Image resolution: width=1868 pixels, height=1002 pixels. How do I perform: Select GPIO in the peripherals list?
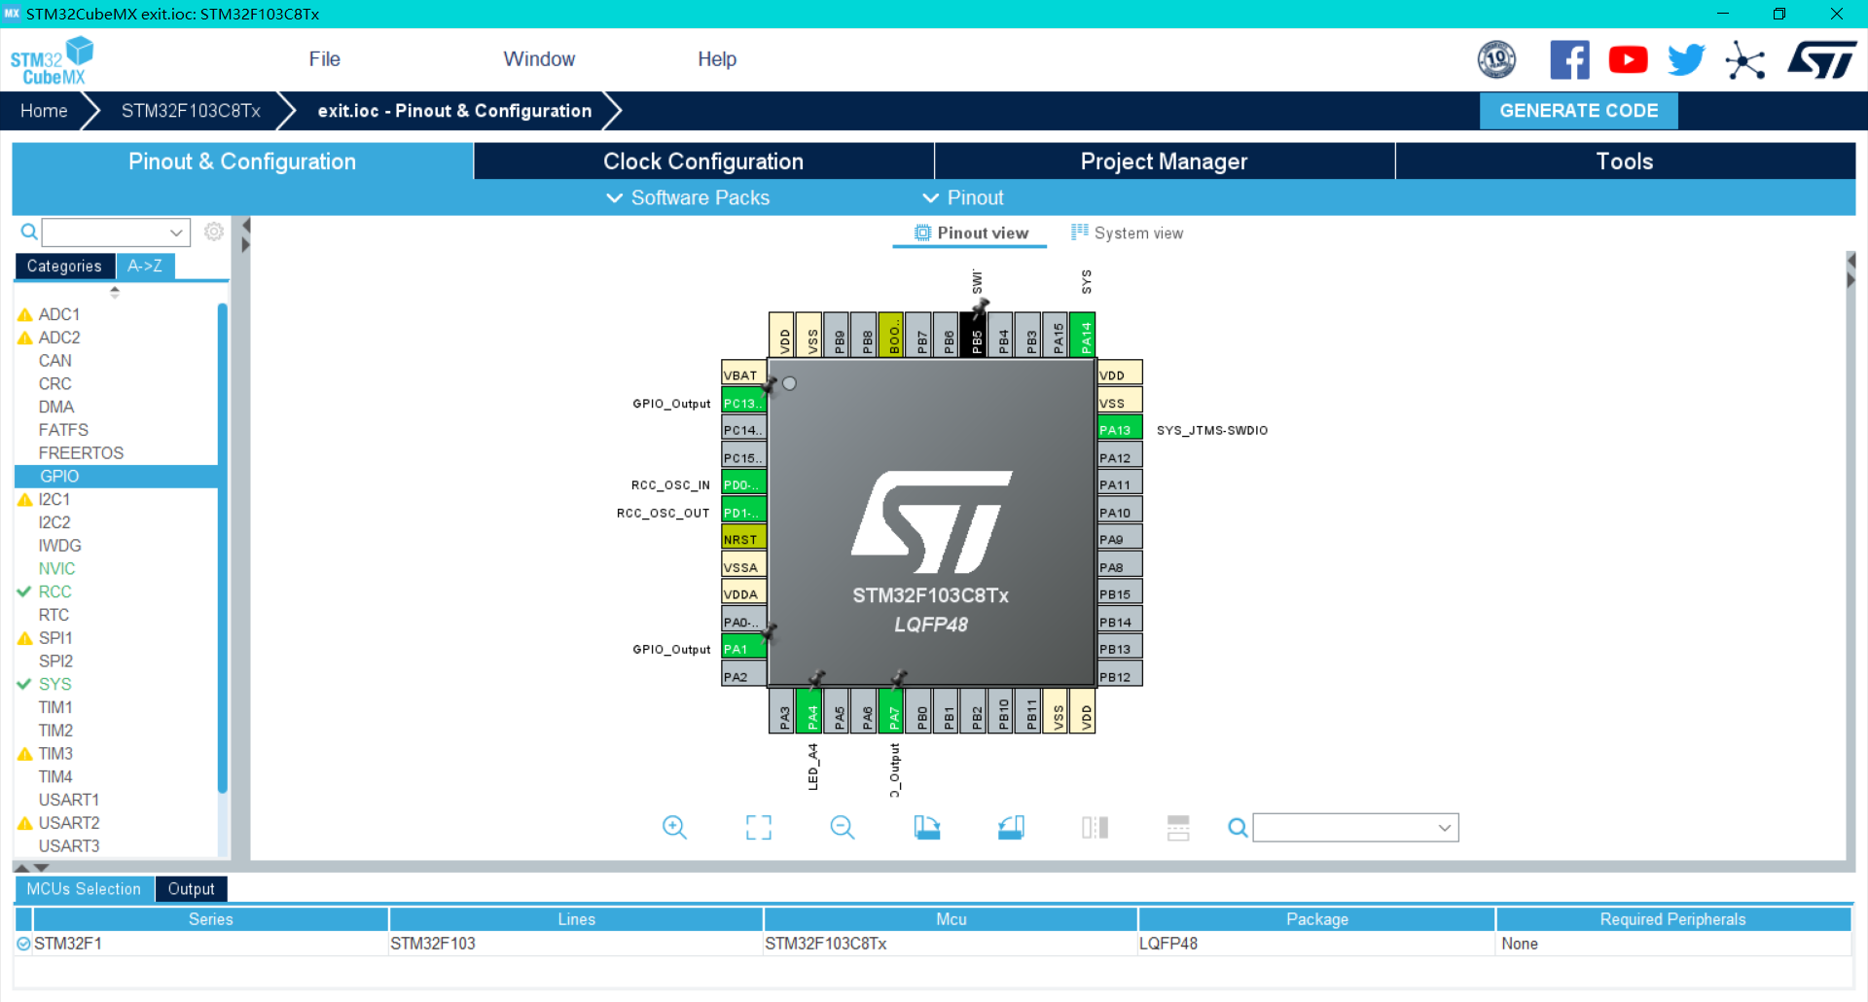tap(59, 476)
